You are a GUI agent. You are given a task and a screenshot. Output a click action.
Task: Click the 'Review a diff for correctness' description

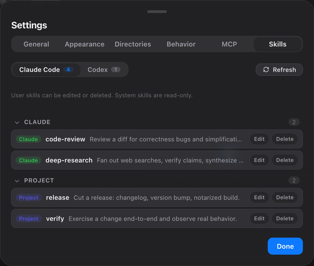click(x=166, y=139)
